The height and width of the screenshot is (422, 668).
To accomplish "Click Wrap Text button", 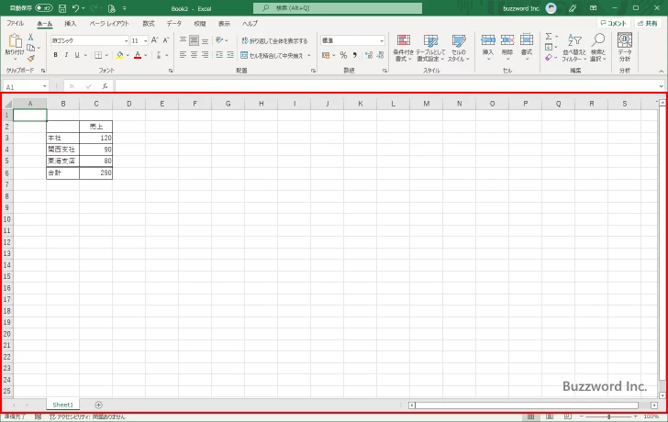I will click(274, 40).
